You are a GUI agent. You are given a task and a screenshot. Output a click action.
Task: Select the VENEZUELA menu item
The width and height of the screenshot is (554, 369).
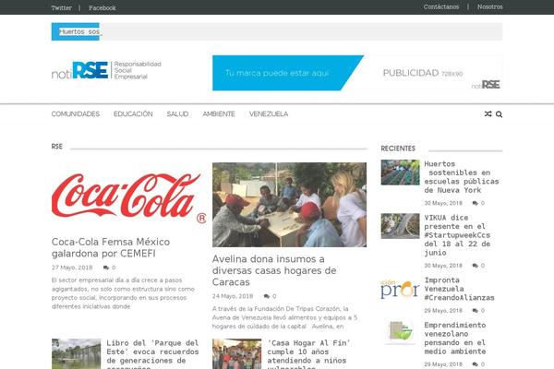click(269, 114)
